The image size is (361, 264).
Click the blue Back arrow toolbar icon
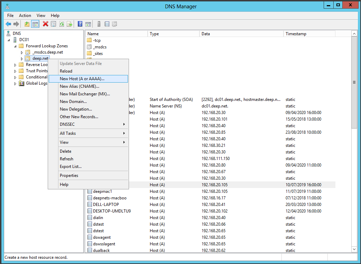coord(8,24)
